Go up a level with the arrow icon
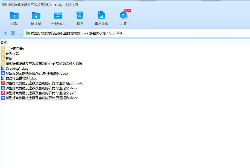 5,33
